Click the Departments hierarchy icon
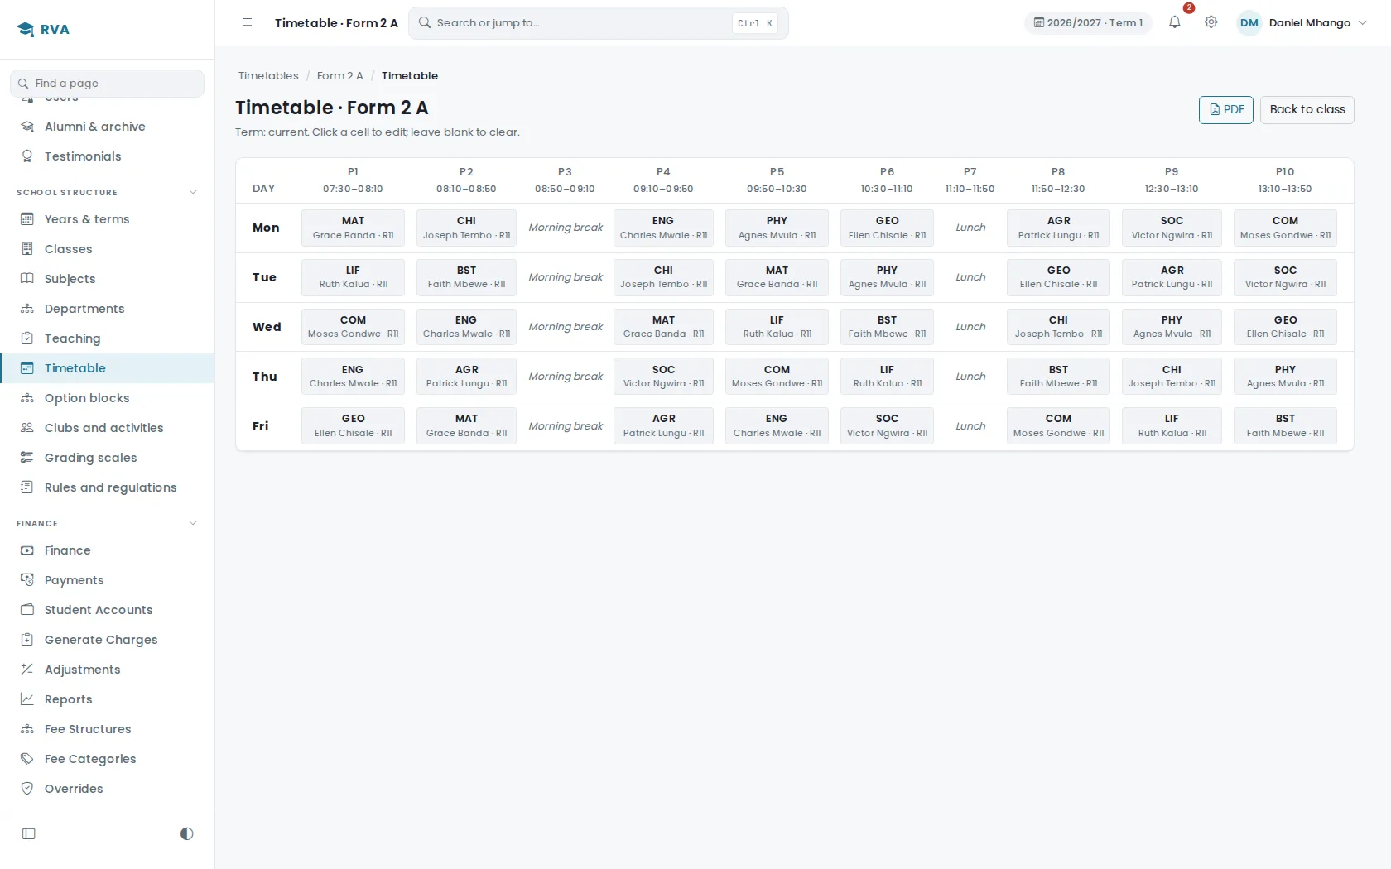This screenshot has width=1391, height=869. 27,309
